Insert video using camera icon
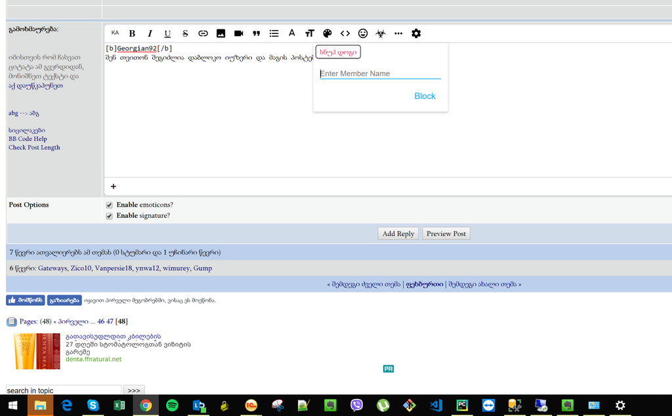Image resolution: width=672 pixels, height=416 pixels. coord(239,33)
